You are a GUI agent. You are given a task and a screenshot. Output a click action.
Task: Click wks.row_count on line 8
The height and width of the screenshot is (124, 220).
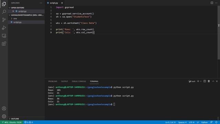point(84,29)
